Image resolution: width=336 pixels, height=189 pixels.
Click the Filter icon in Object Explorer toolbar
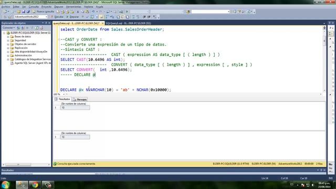(x=32, y=28)
